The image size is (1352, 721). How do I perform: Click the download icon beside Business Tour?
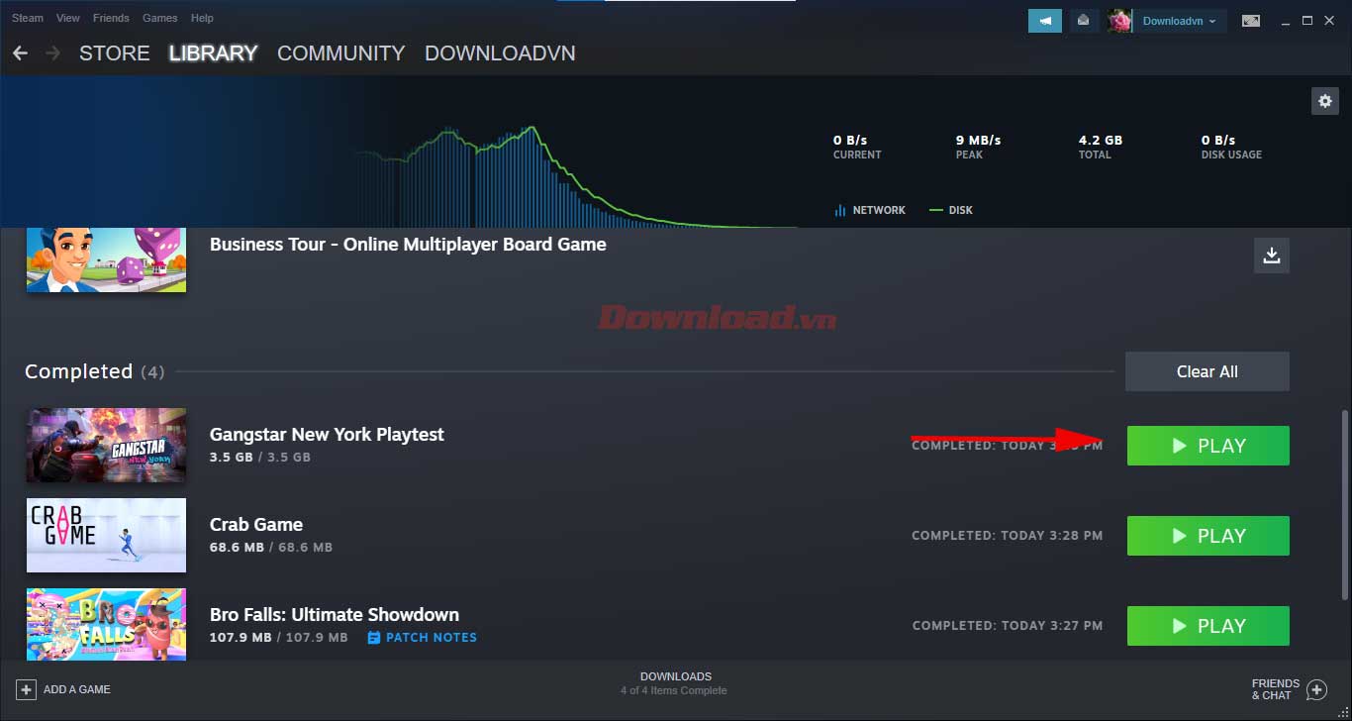(1272, 256)
